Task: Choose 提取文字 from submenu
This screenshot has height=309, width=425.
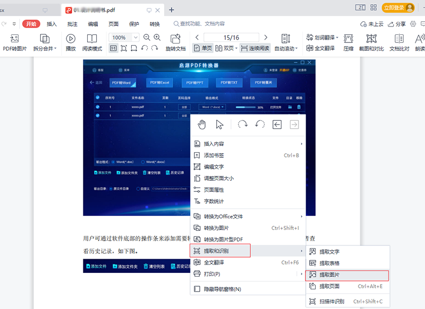Action: 348,252
